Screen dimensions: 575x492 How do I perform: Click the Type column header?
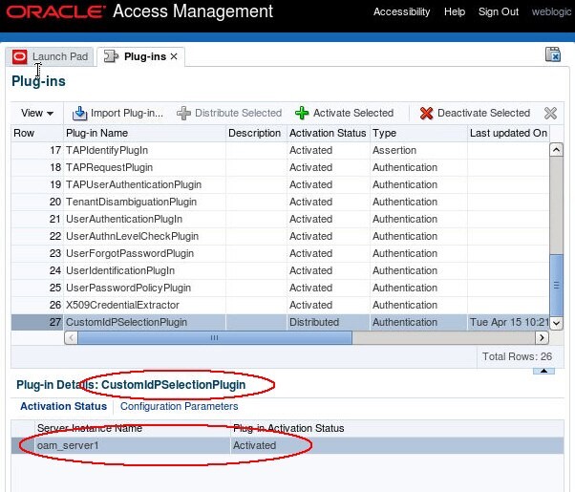tap(418, 133)
